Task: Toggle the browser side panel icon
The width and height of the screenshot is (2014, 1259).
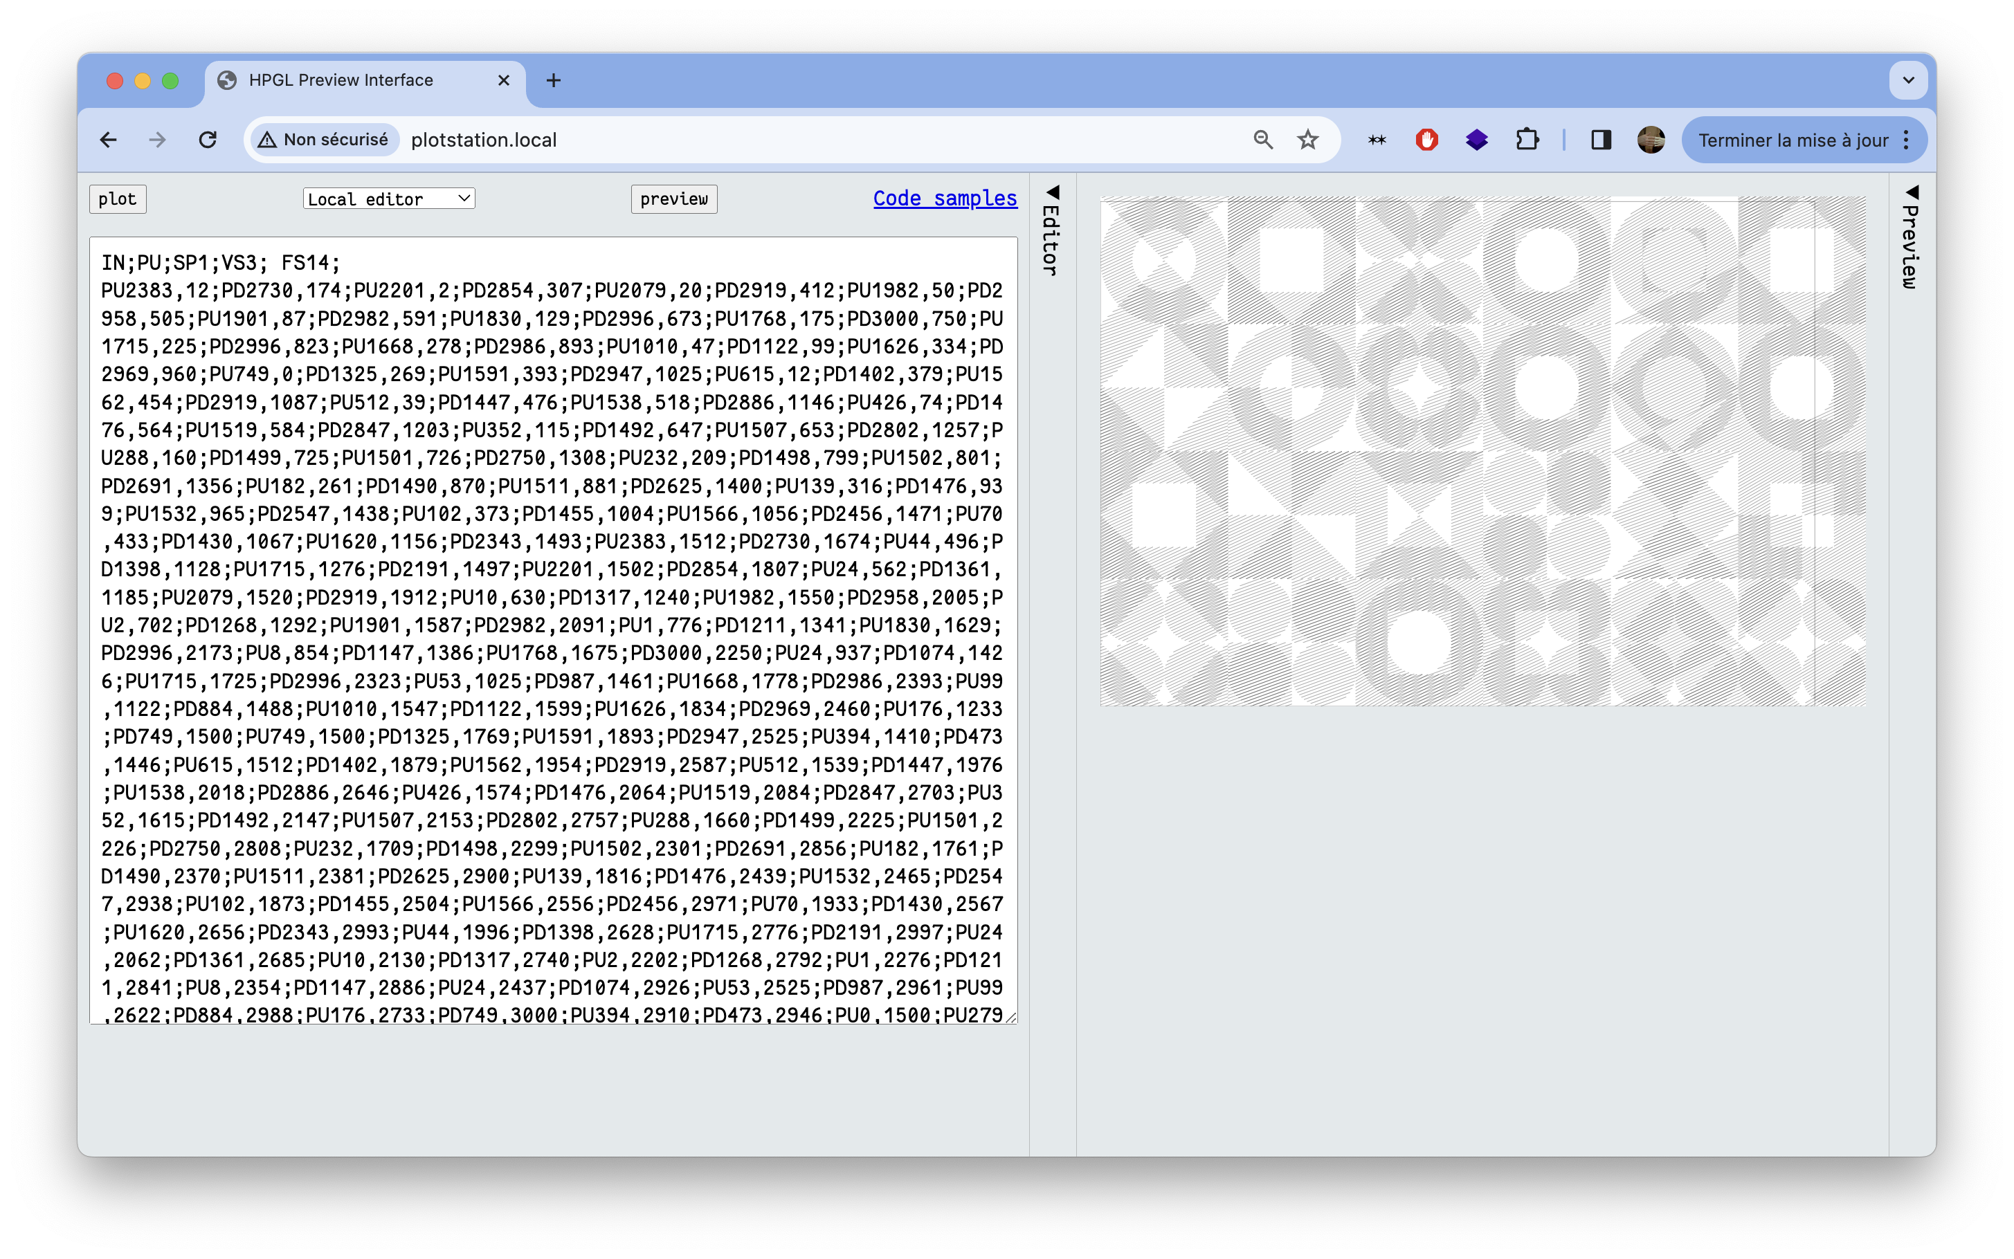Action: click(x=1601, y=140)
